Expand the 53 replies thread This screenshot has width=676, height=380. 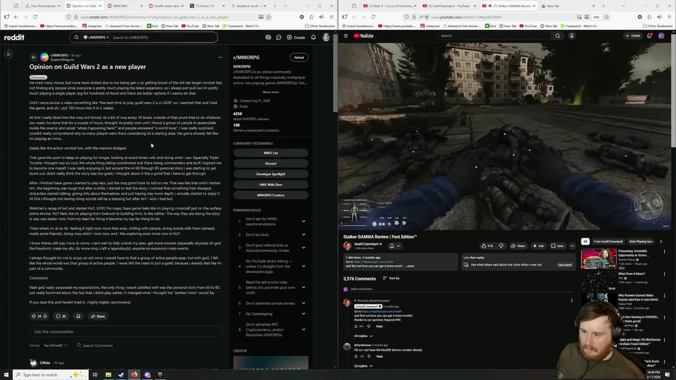click(363, 366)
